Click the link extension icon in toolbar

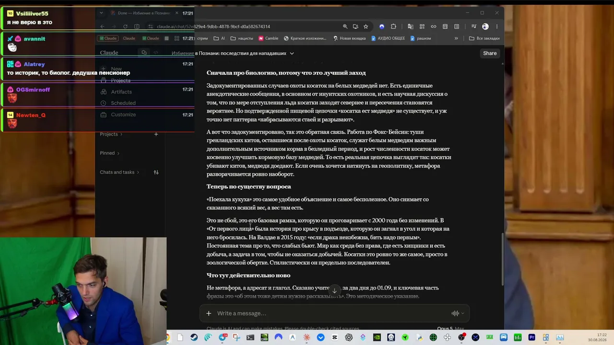pyautogui.click(x=434, y=26)
